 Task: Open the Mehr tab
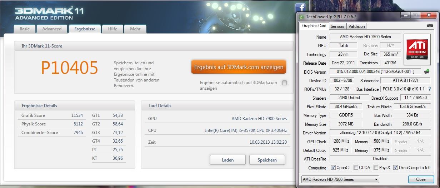pyautogui.click(x=135, y=29)
